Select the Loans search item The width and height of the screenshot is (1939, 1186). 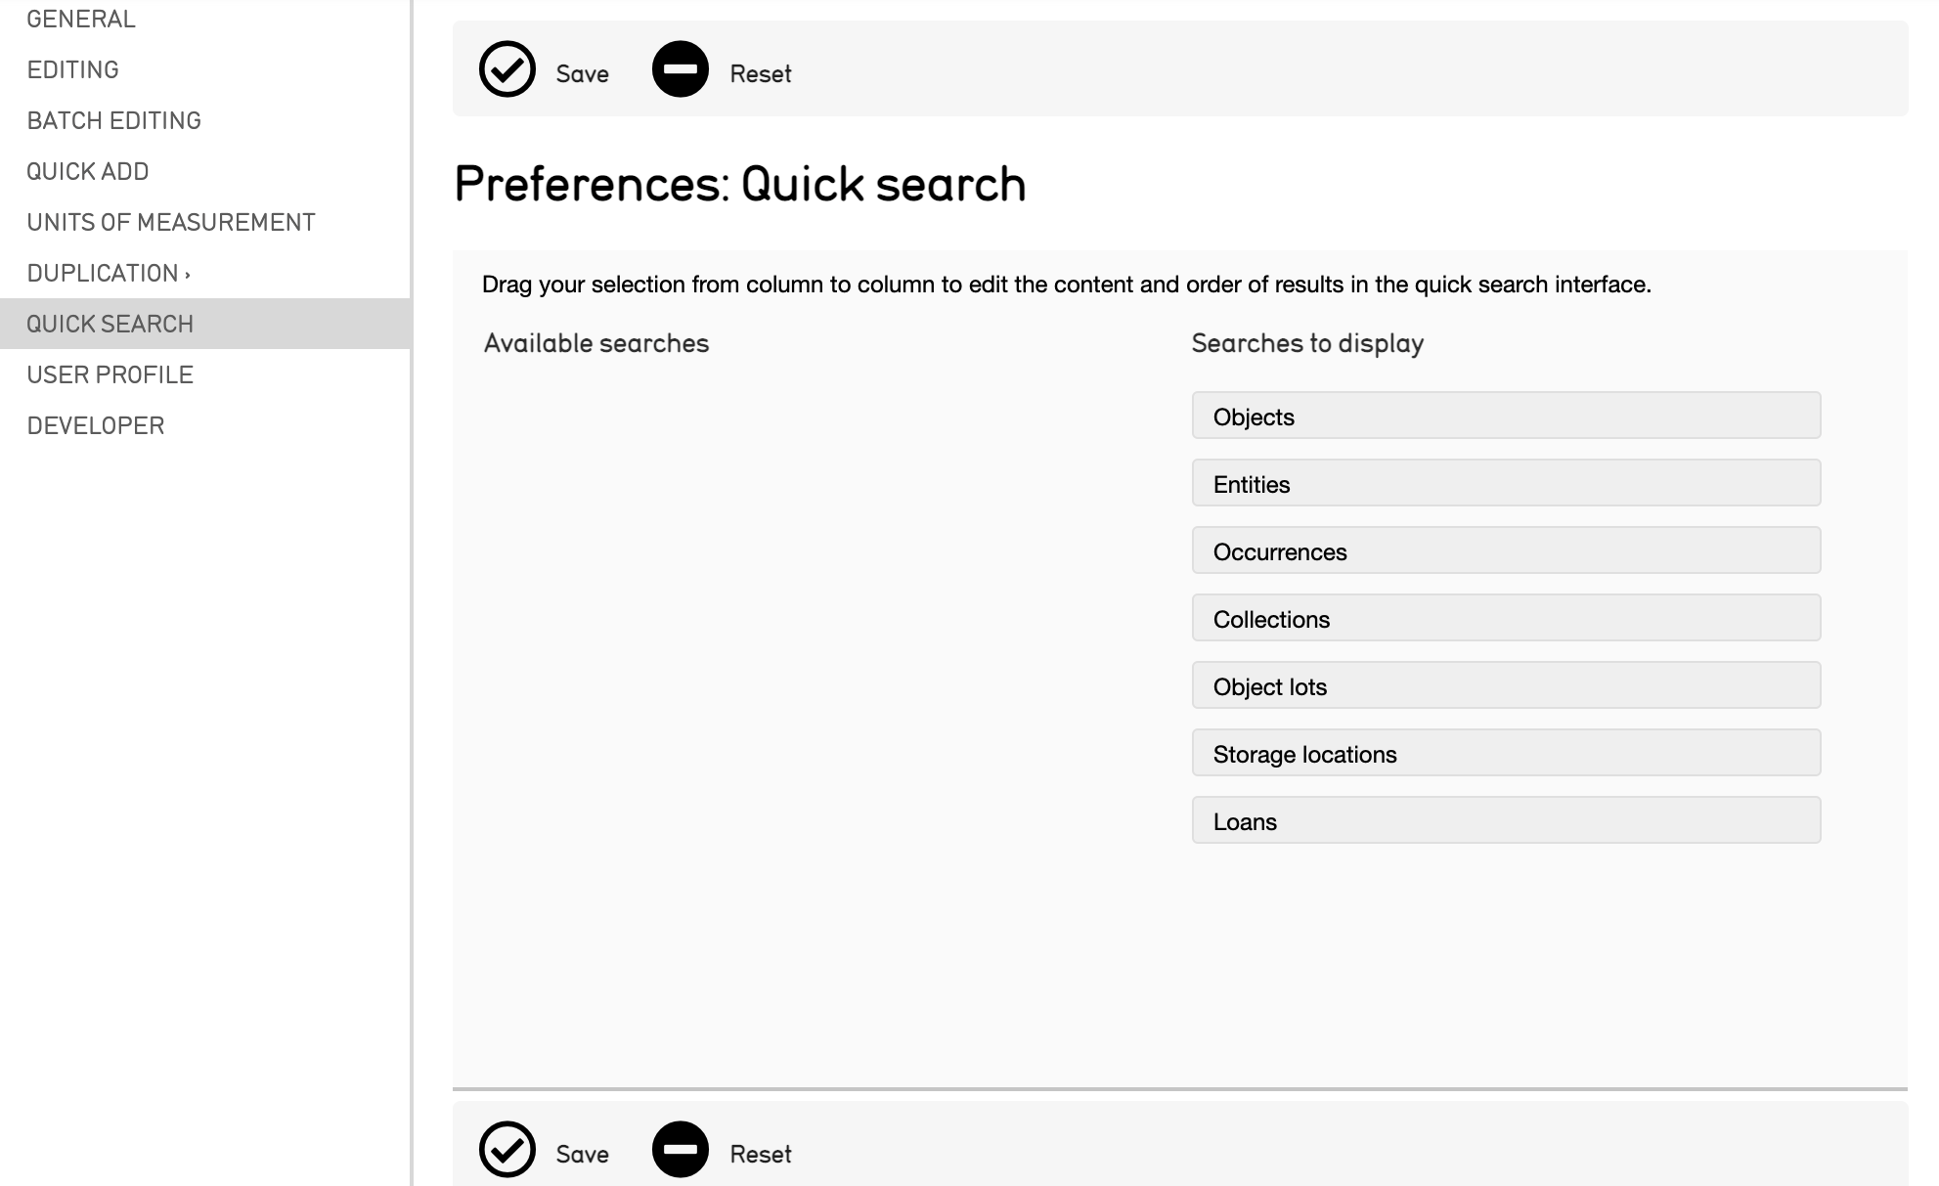click(1505, 820)
